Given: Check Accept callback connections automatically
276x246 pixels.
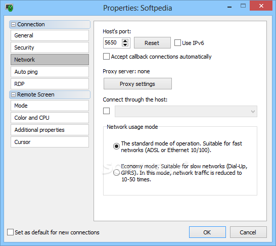Looking at the screenshot, I should click(x=106, y=57).
